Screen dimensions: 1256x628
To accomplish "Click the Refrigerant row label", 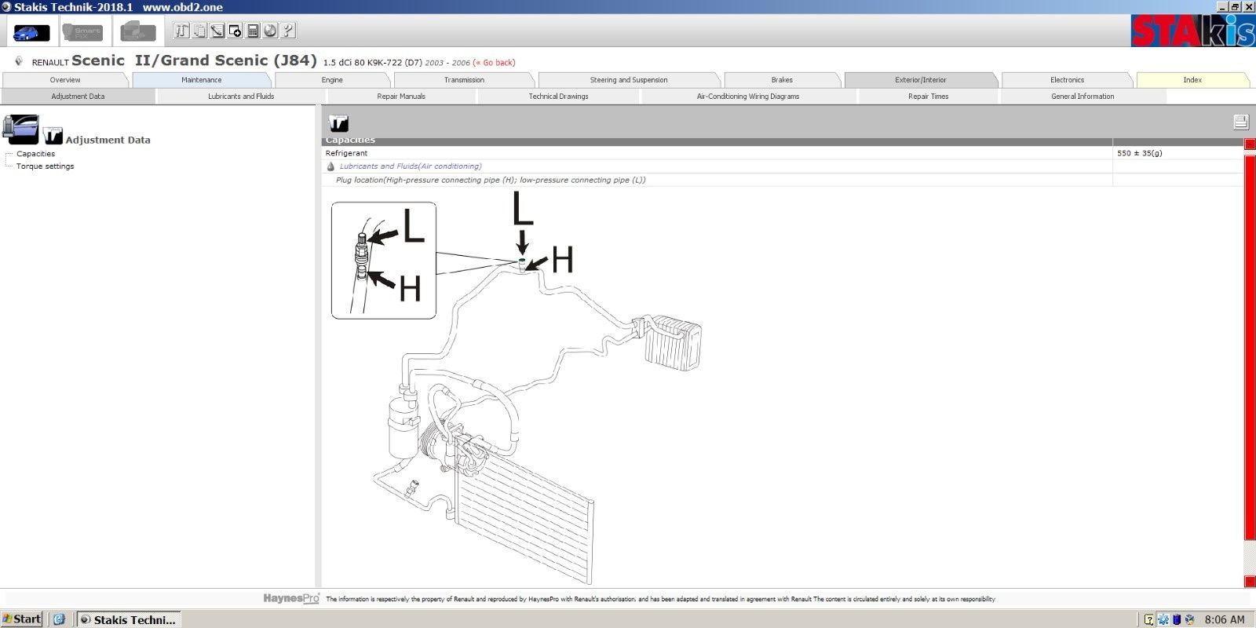I will pos(346,153).
